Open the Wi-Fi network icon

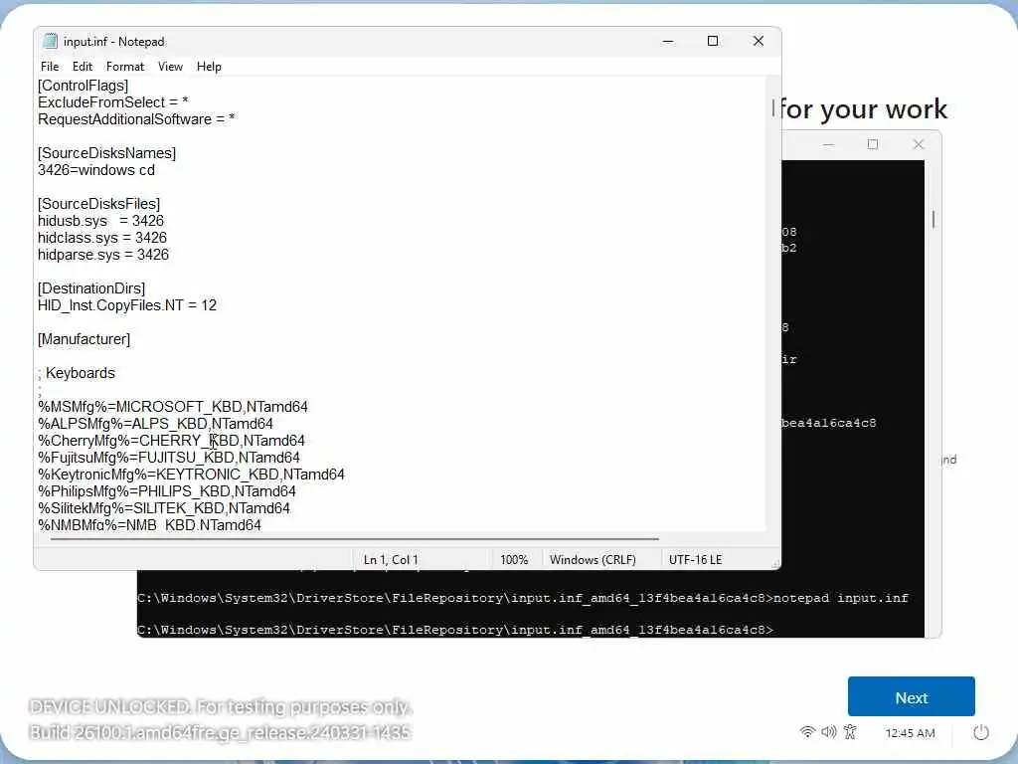coord(807,732)
